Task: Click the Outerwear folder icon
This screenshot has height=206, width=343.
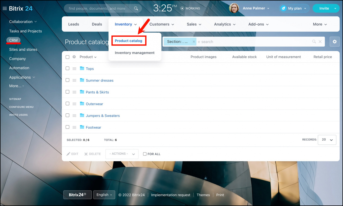Action: [82, 104]
